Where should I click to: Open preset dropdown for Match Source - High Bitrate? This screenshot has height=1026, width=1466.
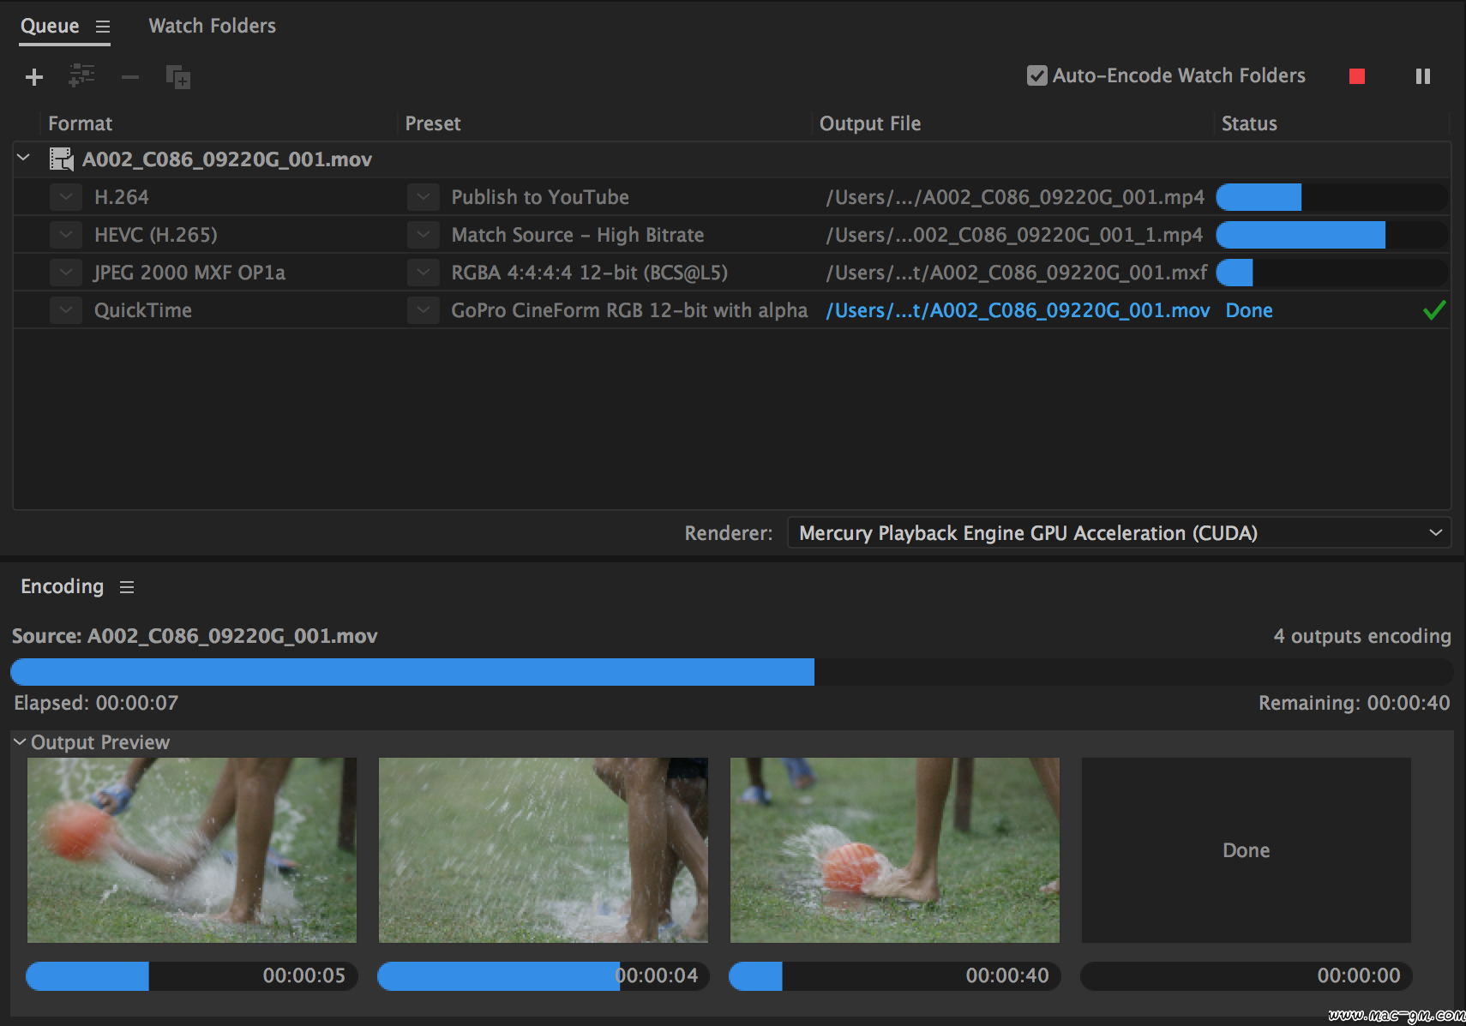(x=424, y=235)
